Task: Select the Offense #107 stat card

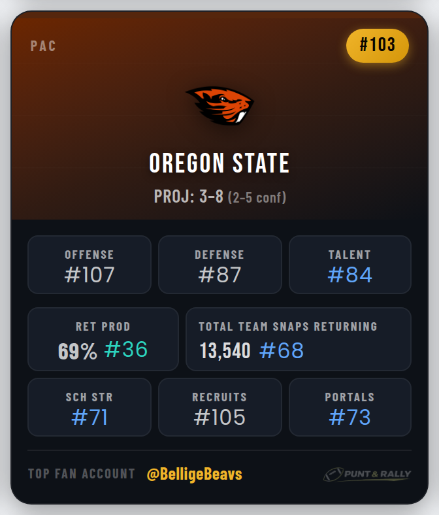Action: point(89,265)
